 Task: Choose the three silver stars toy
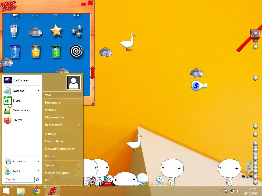pyautogui.click(x=77, y=31)
